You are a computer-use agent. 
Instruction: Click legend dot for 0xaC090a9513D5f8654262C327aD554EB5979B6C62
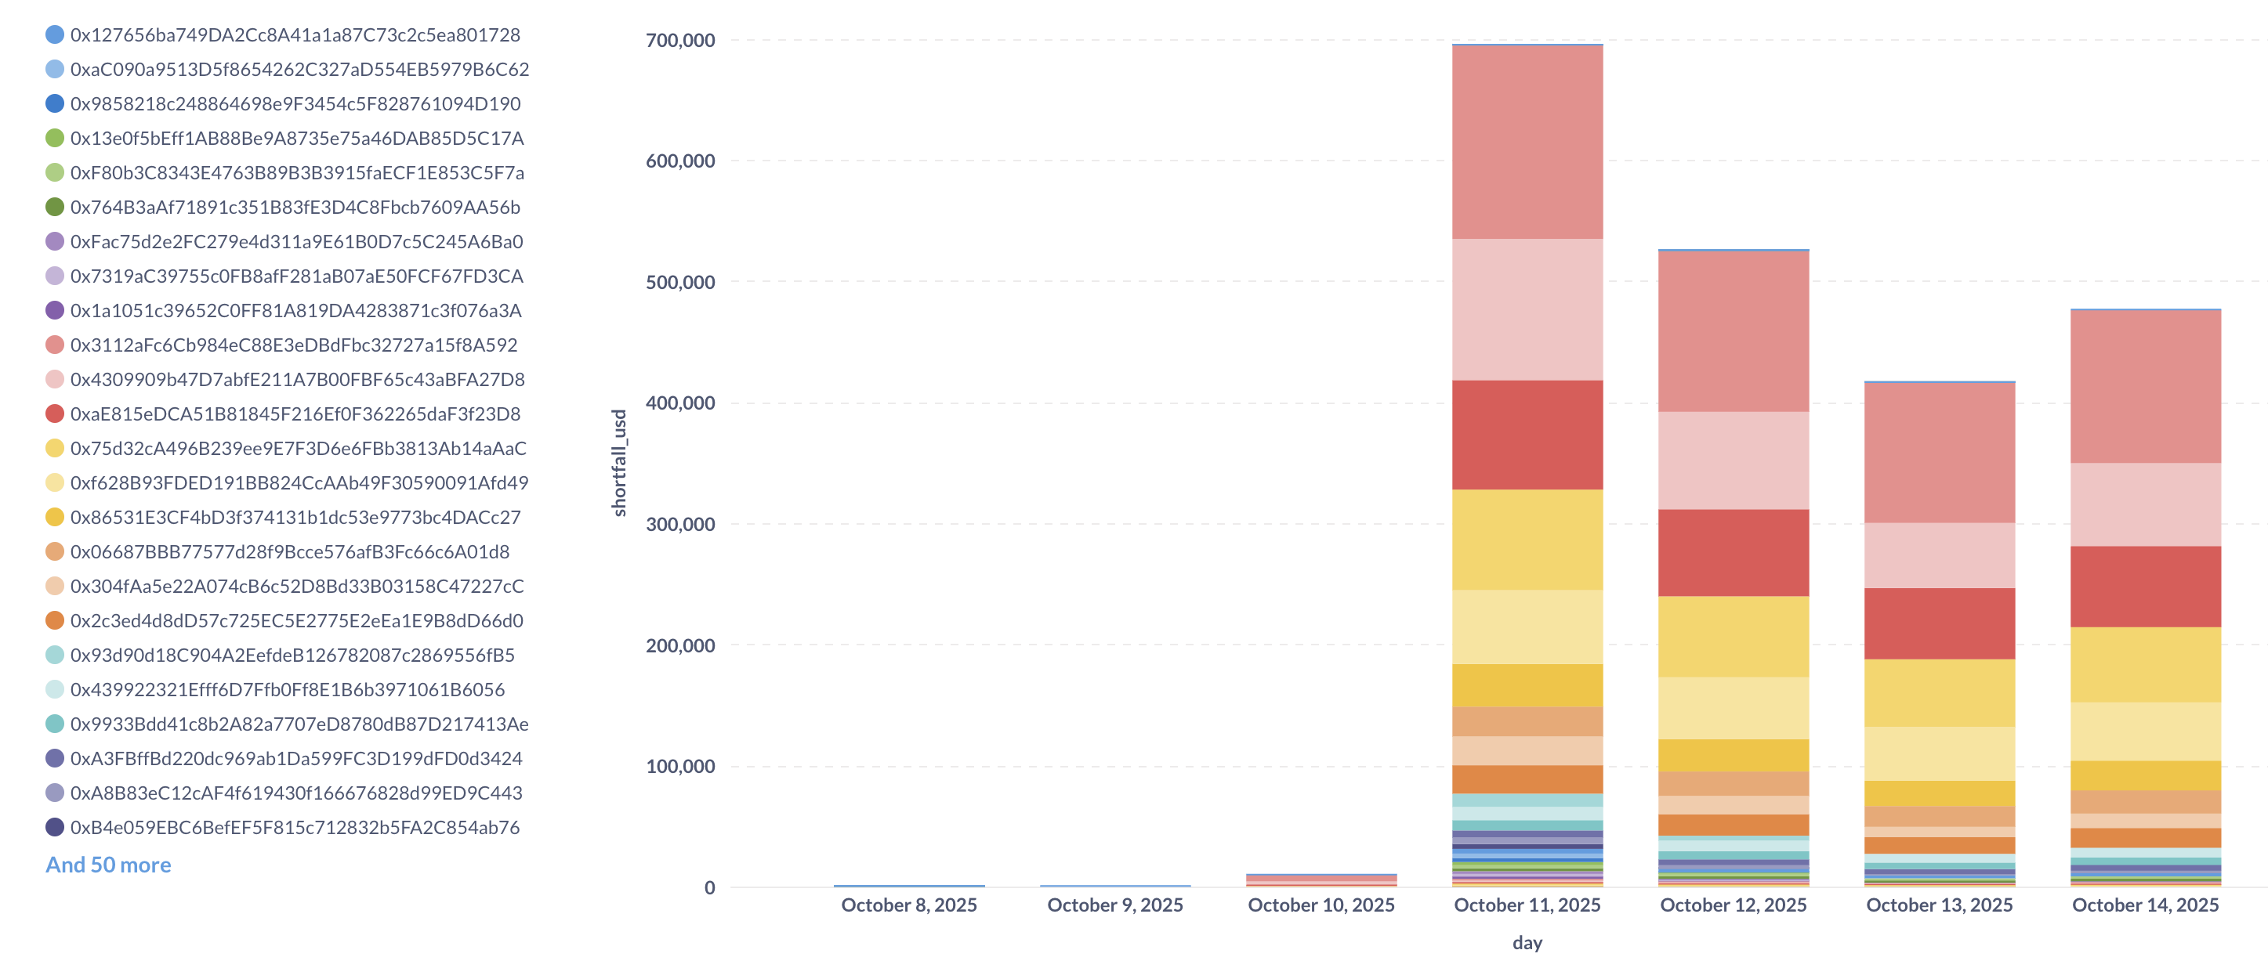pyautogui.click(x=55, y=70)
